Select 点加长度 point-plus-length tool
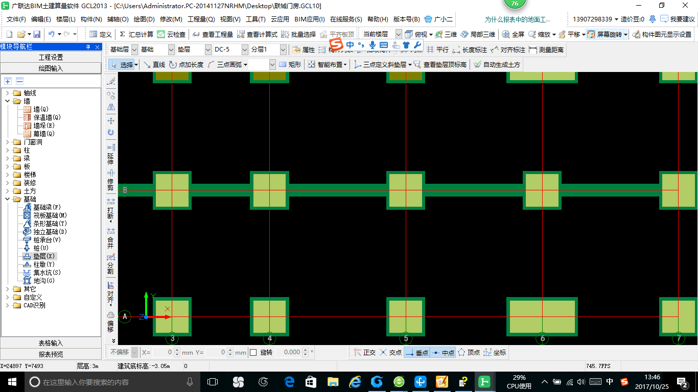Image resolution: width=698 pixels, height=392 pixels. [186, 65]
